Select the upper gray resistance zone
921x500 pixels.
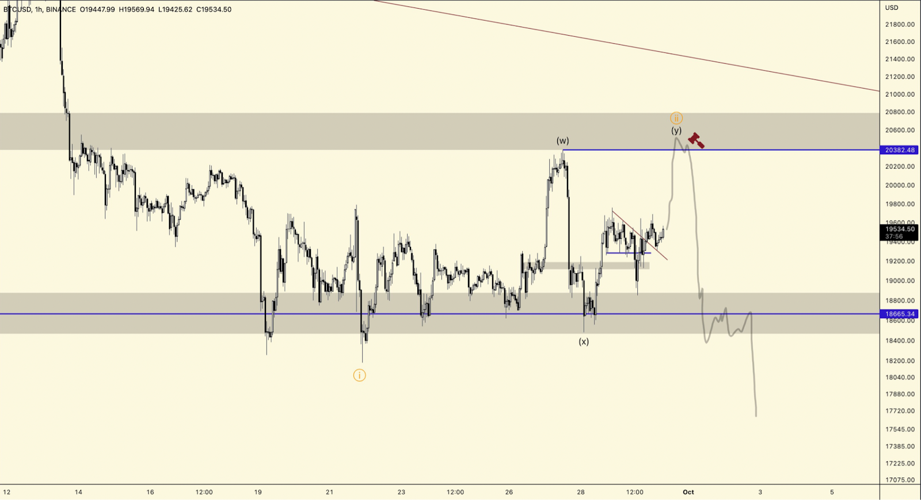440,131
